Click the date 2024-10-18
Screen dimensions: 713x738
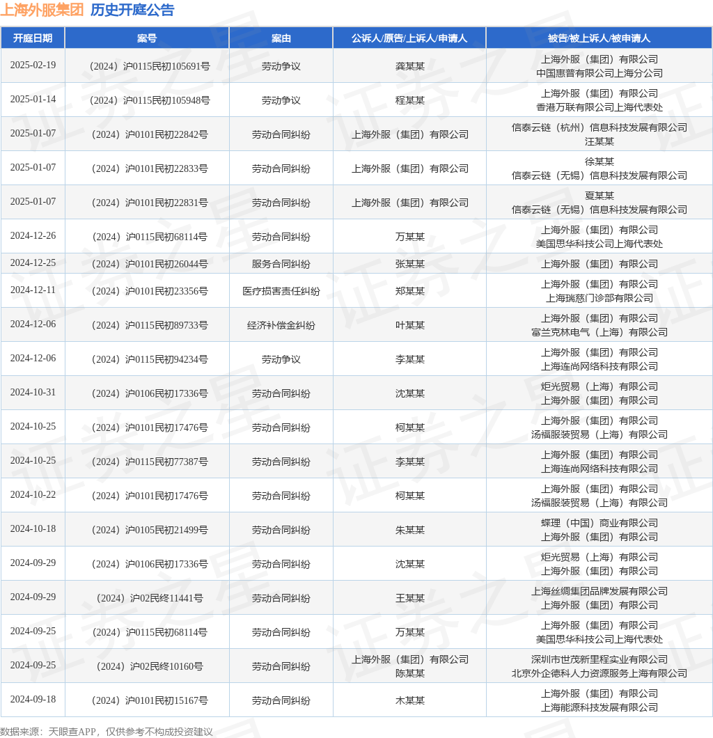(33, 528)
